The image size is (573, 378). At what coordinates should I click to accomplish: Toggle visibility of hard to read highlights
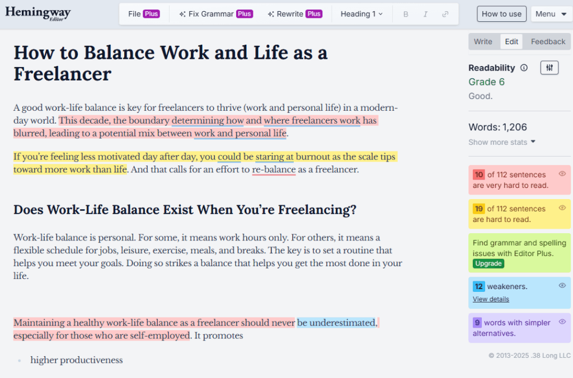pyautogui.click(x=562, y=208)
